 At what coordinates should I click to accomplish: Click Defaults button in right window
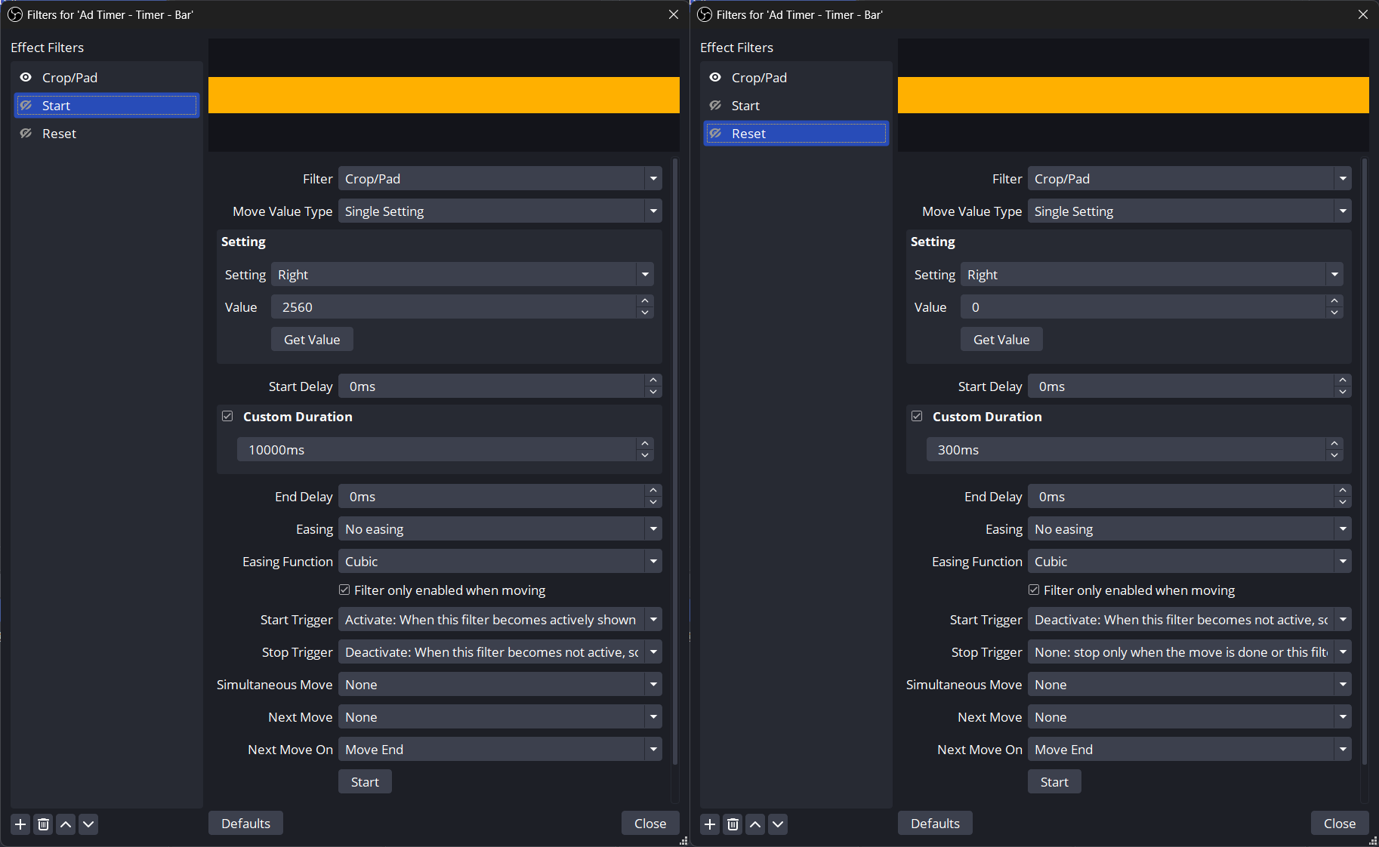[x=934, y=824]
